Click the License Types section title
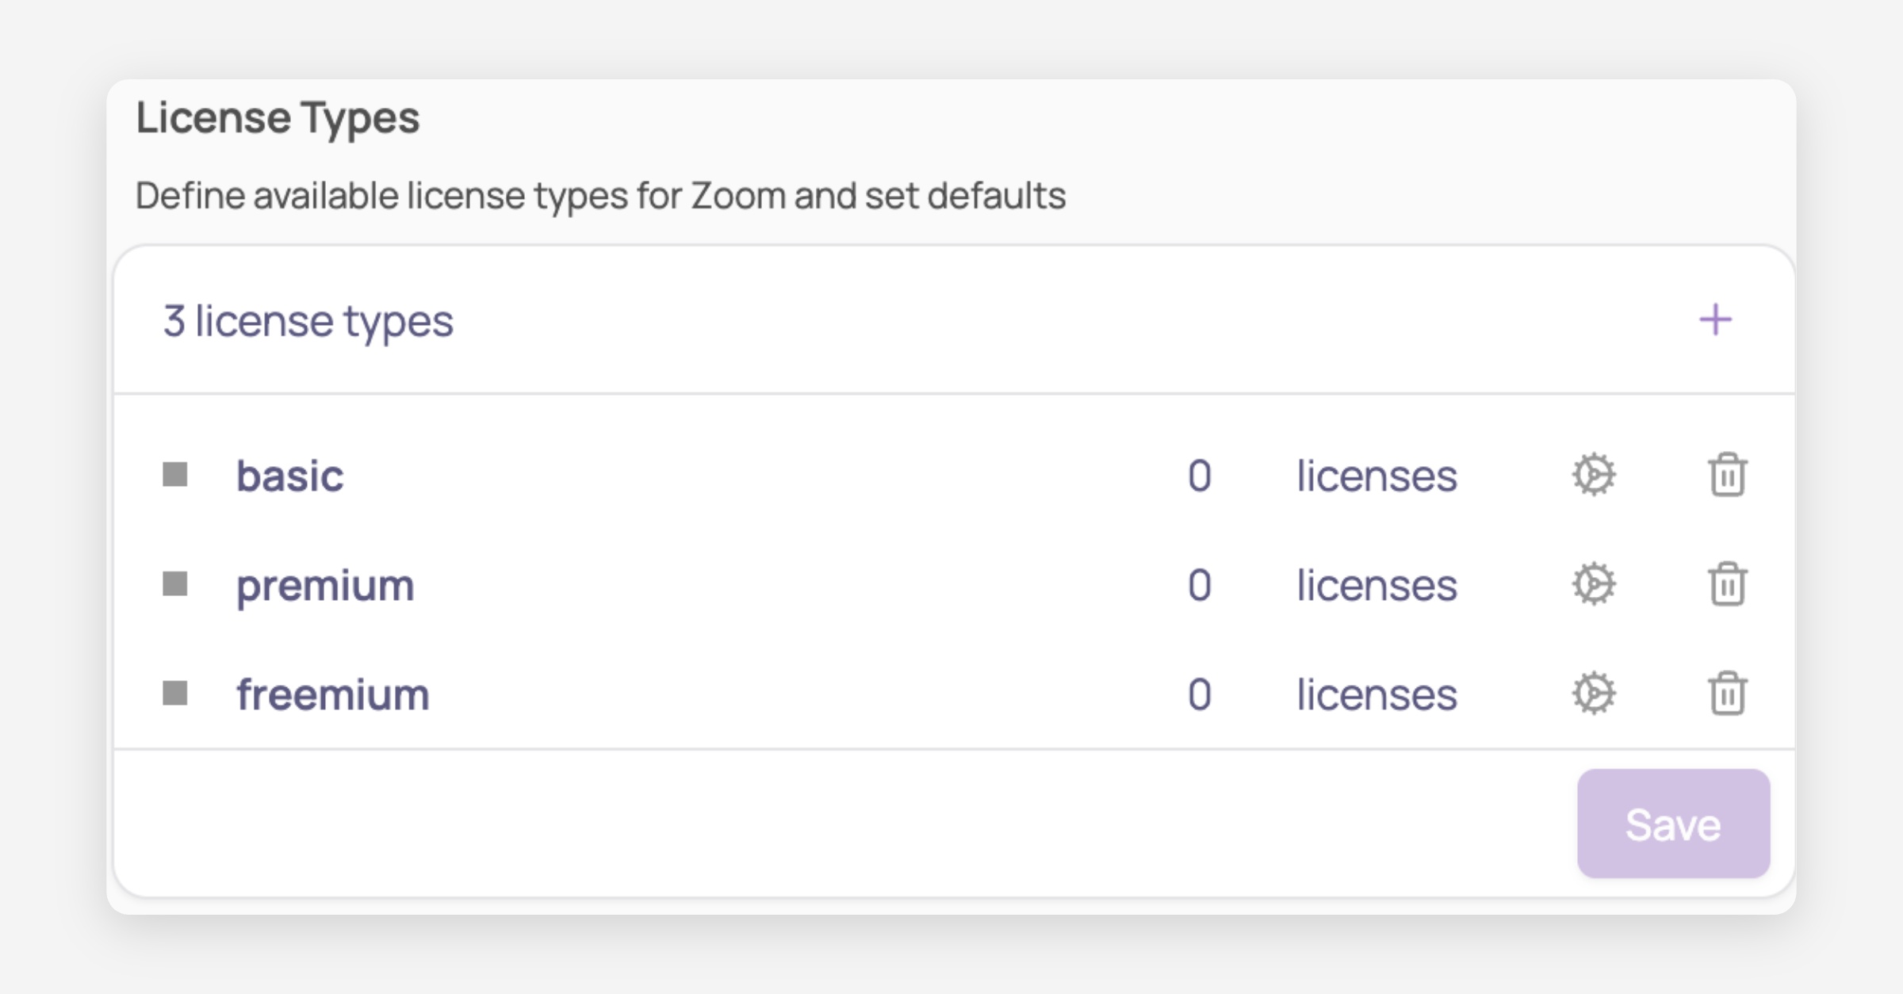This screenshot has width=1903, height=994. click(x=278, y=118)
